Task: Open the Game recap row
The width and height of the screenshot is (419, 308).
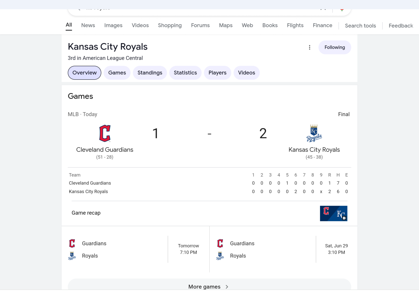Action: [x=209, y=213]
